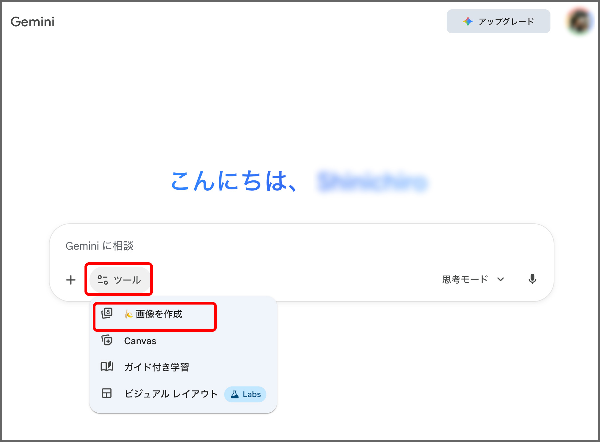Image resolution: width=600 pixels, height=442 pixels.
Task: Open the profile avatar account menu
Action: 580,22
